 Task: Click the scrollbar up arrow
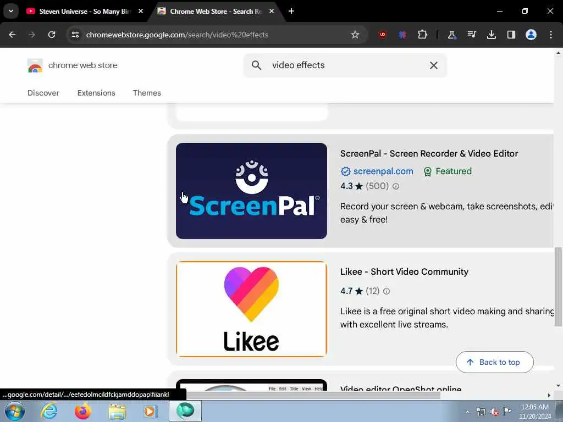(558, 53)
